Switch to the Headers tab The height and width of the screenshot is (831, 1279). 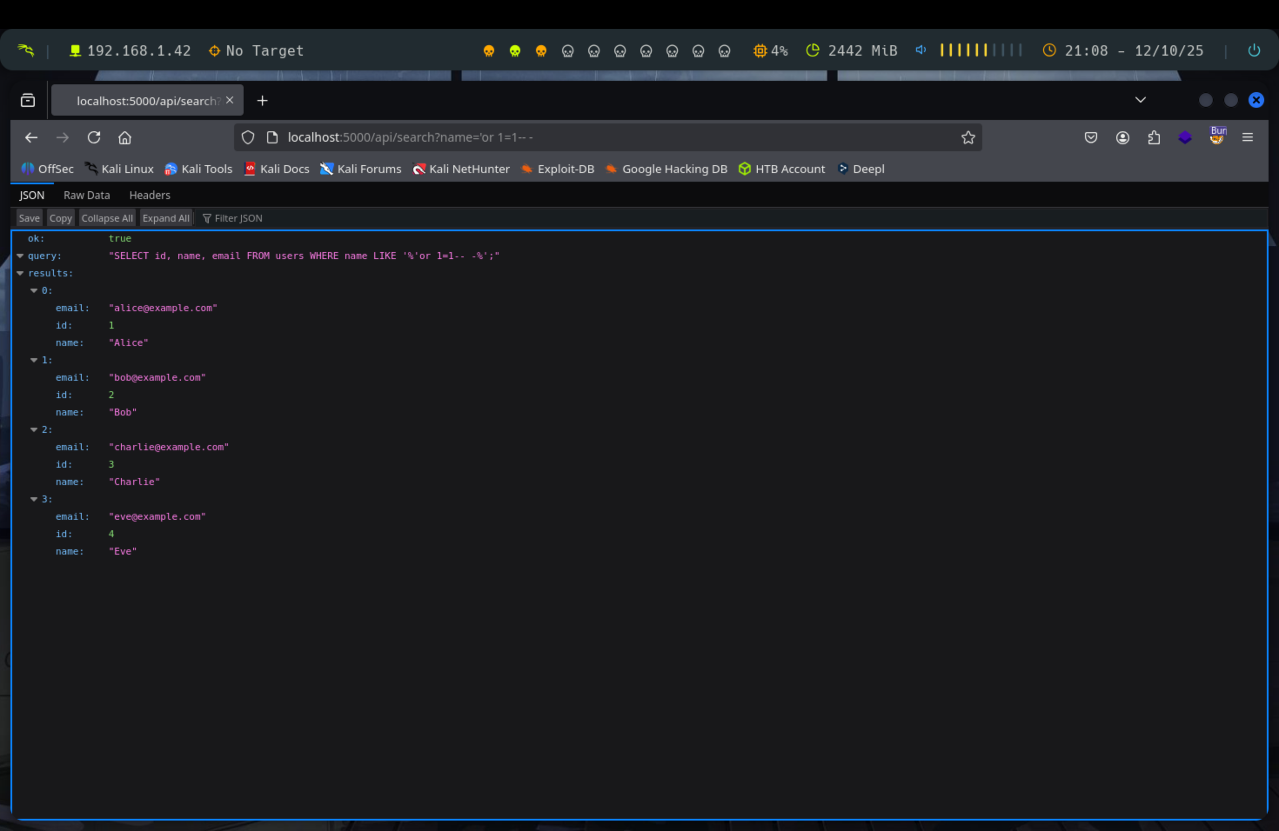(x=149, y=196)
